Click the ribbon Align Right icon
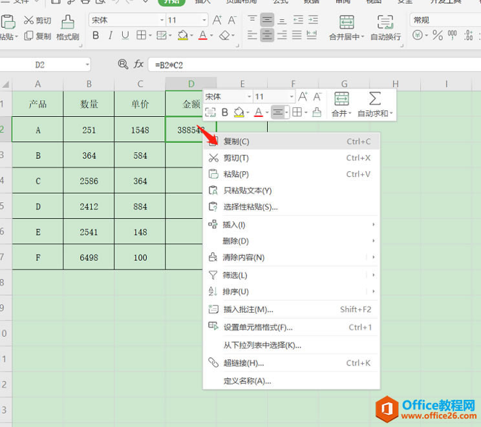Screen dimensions: 481x427 282,35
